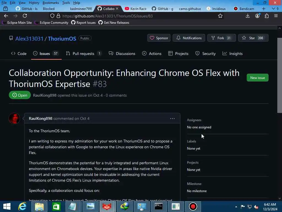
Task: Open the Windows Store taskbar icon
Action: click(56, 206)
